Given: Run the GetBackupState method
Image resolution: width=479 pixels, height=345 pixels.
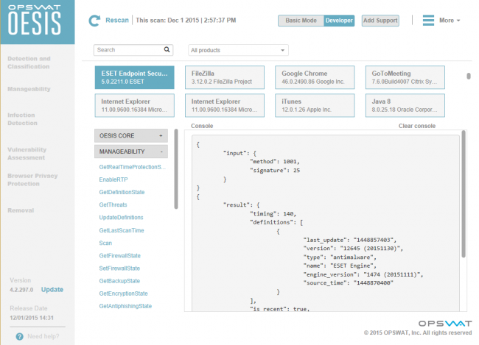Looking at the screenshot, I should [x=119, y=281].
